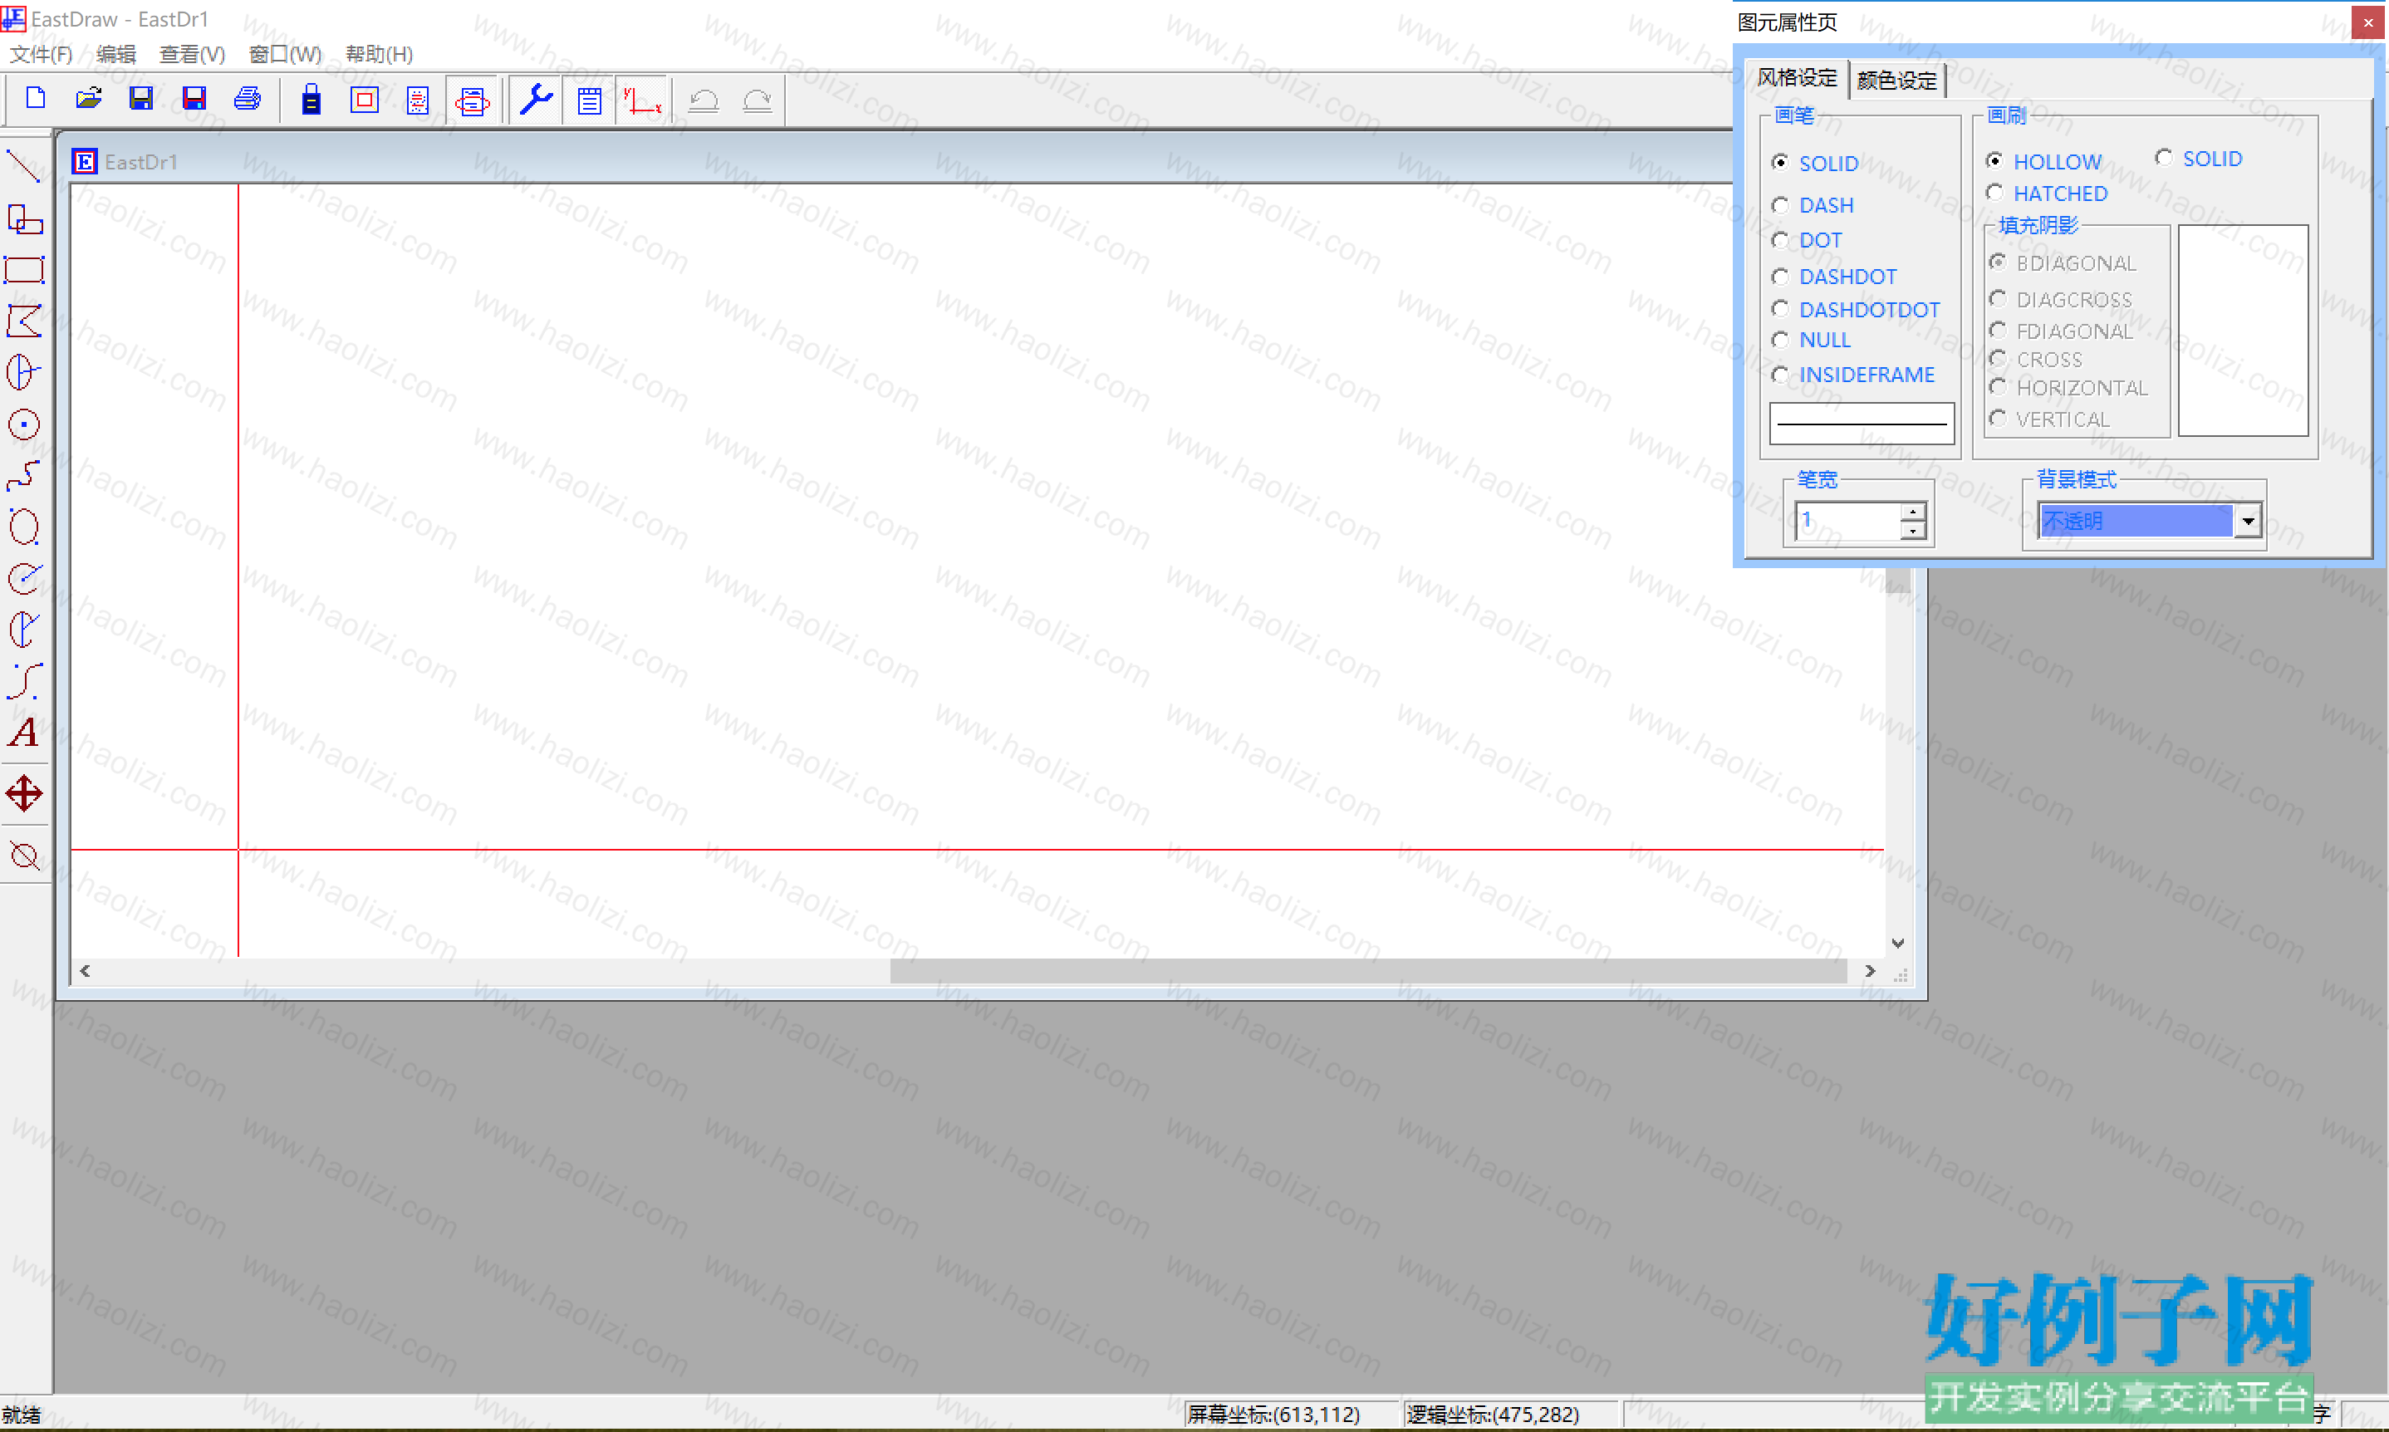Toggle the red x-y axis icon

click(x=641, y=100)
